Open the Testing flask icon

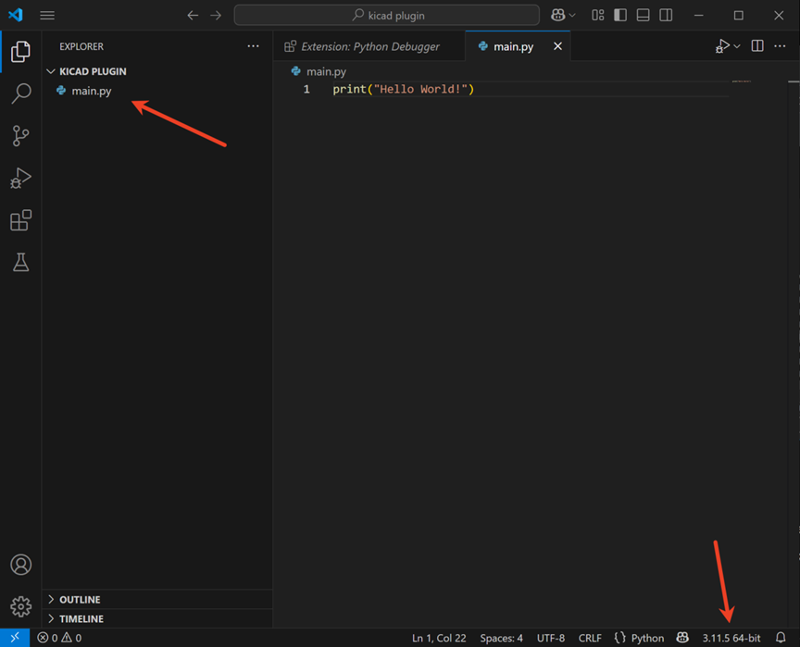[x=20, y=262]
